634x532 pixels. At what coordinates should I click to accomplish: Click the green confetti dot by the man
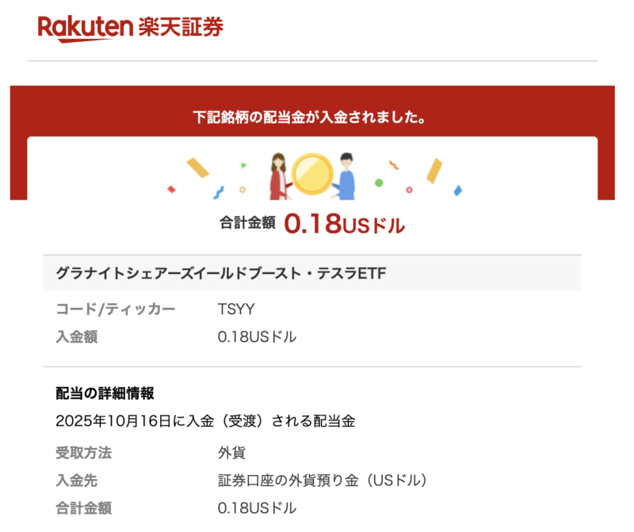coord(379,183)
